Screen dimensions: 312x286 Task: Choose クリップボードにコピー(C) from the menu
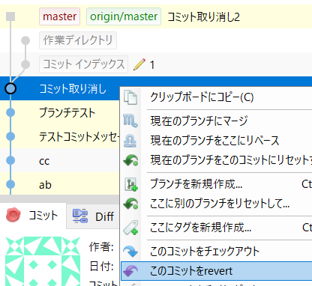[x=217, y=97]
